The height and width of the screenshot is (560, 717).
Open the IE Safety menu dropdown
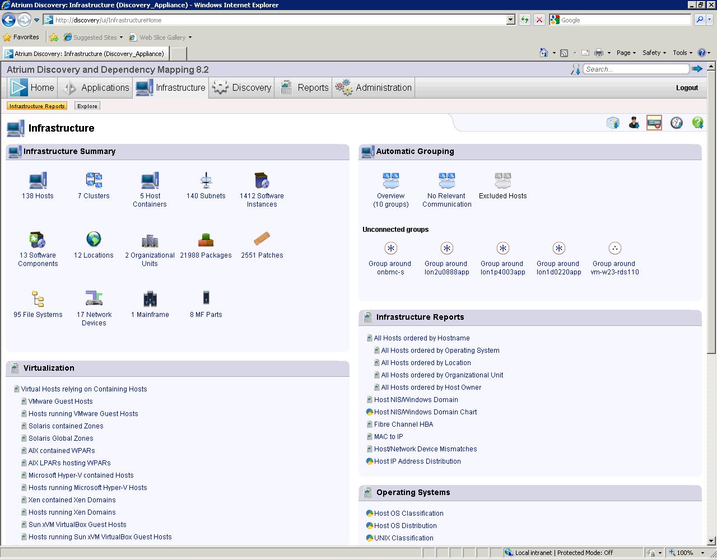point(654,53)
